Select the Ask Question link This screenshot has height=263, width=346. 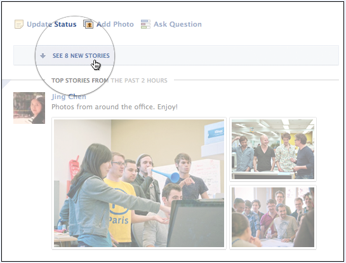pos(178,24)
